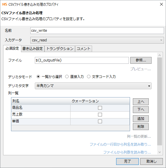Viewport: 166px width, 168px height.
Task: Open the コメント tab
Action: [x=84, y=49]
